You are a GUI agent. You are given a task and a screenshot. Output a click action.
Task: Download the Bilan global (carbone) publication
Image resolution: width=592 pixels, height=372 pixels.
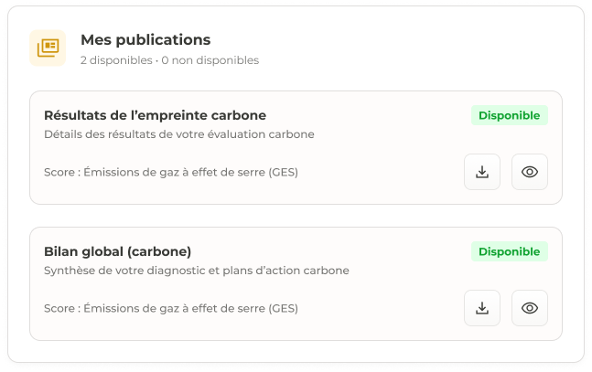coord(481,308)
